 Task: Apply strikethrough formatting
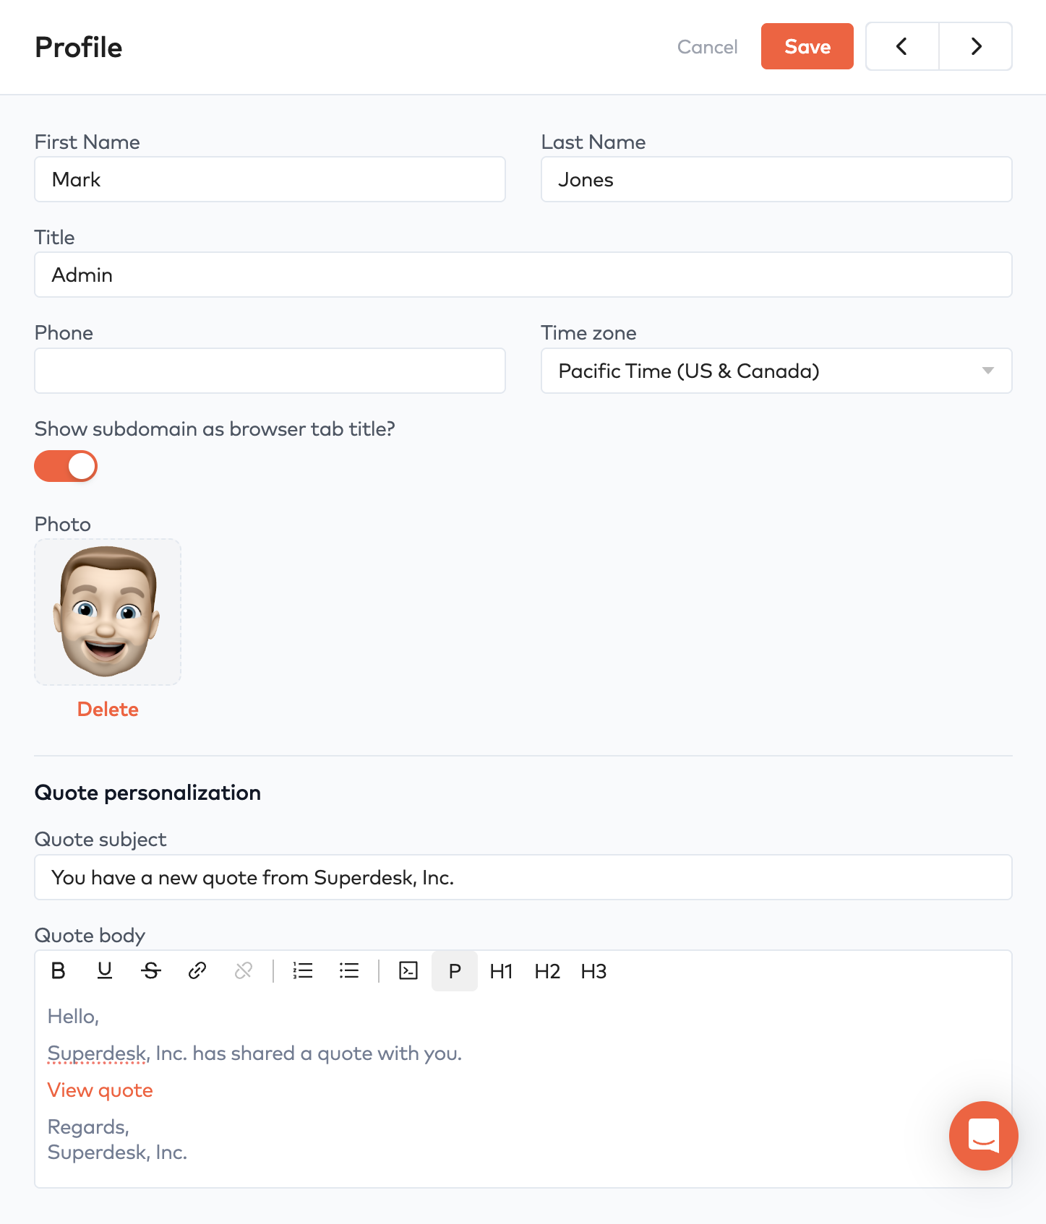tap(151, 971)
